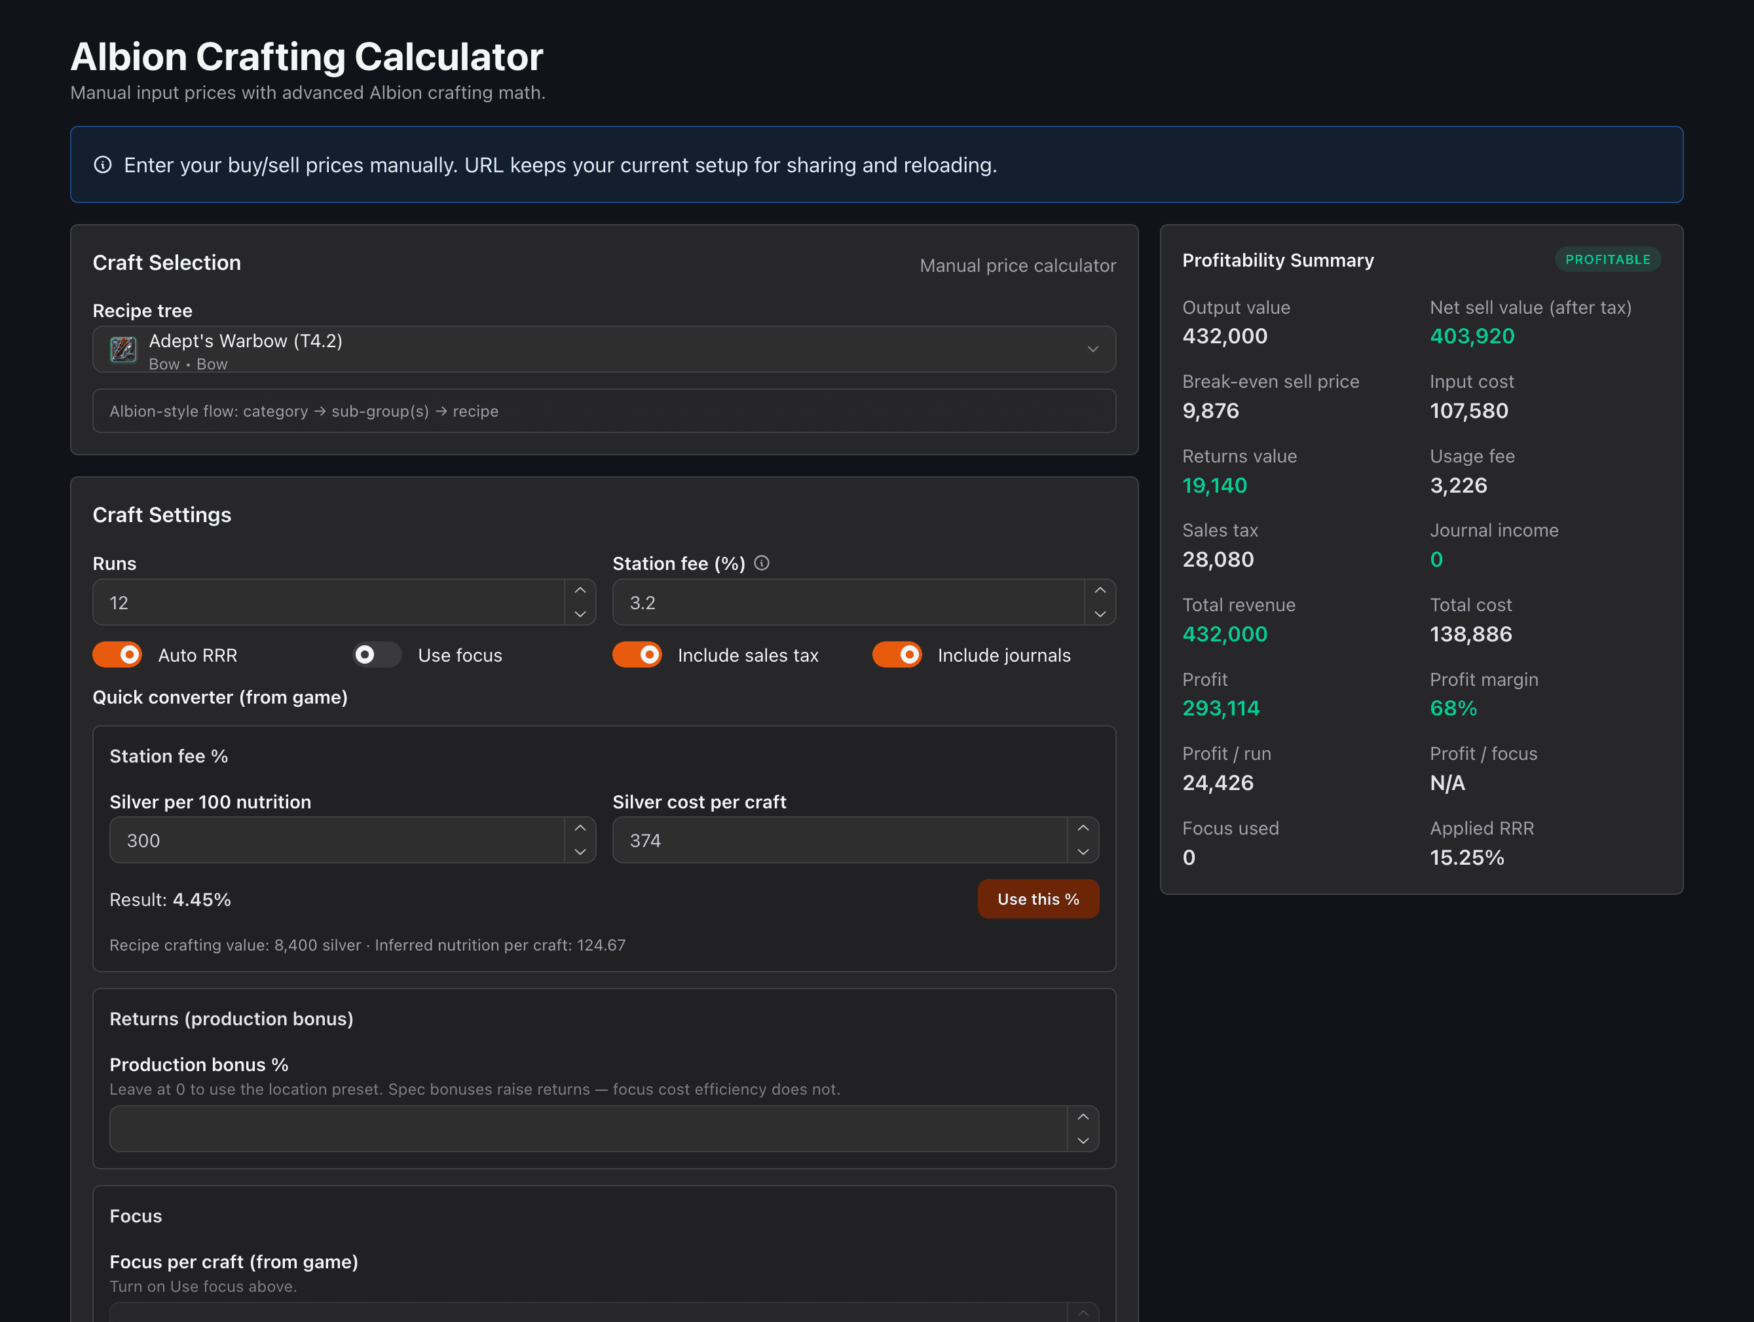Click the Use this % button

(x=1038, y=899)
